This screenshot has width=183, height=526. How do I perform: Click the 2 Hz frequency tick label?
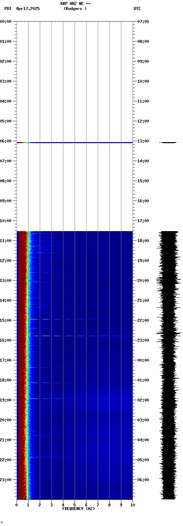[40, 505]
